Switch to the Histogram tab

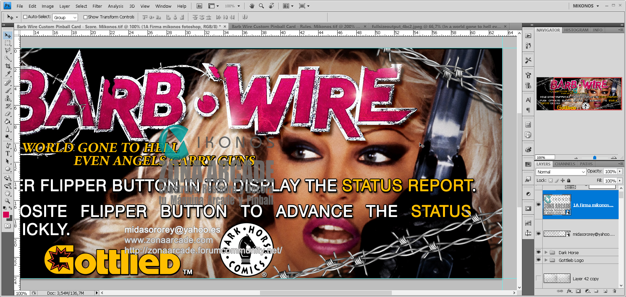click(x=576, y=30)
